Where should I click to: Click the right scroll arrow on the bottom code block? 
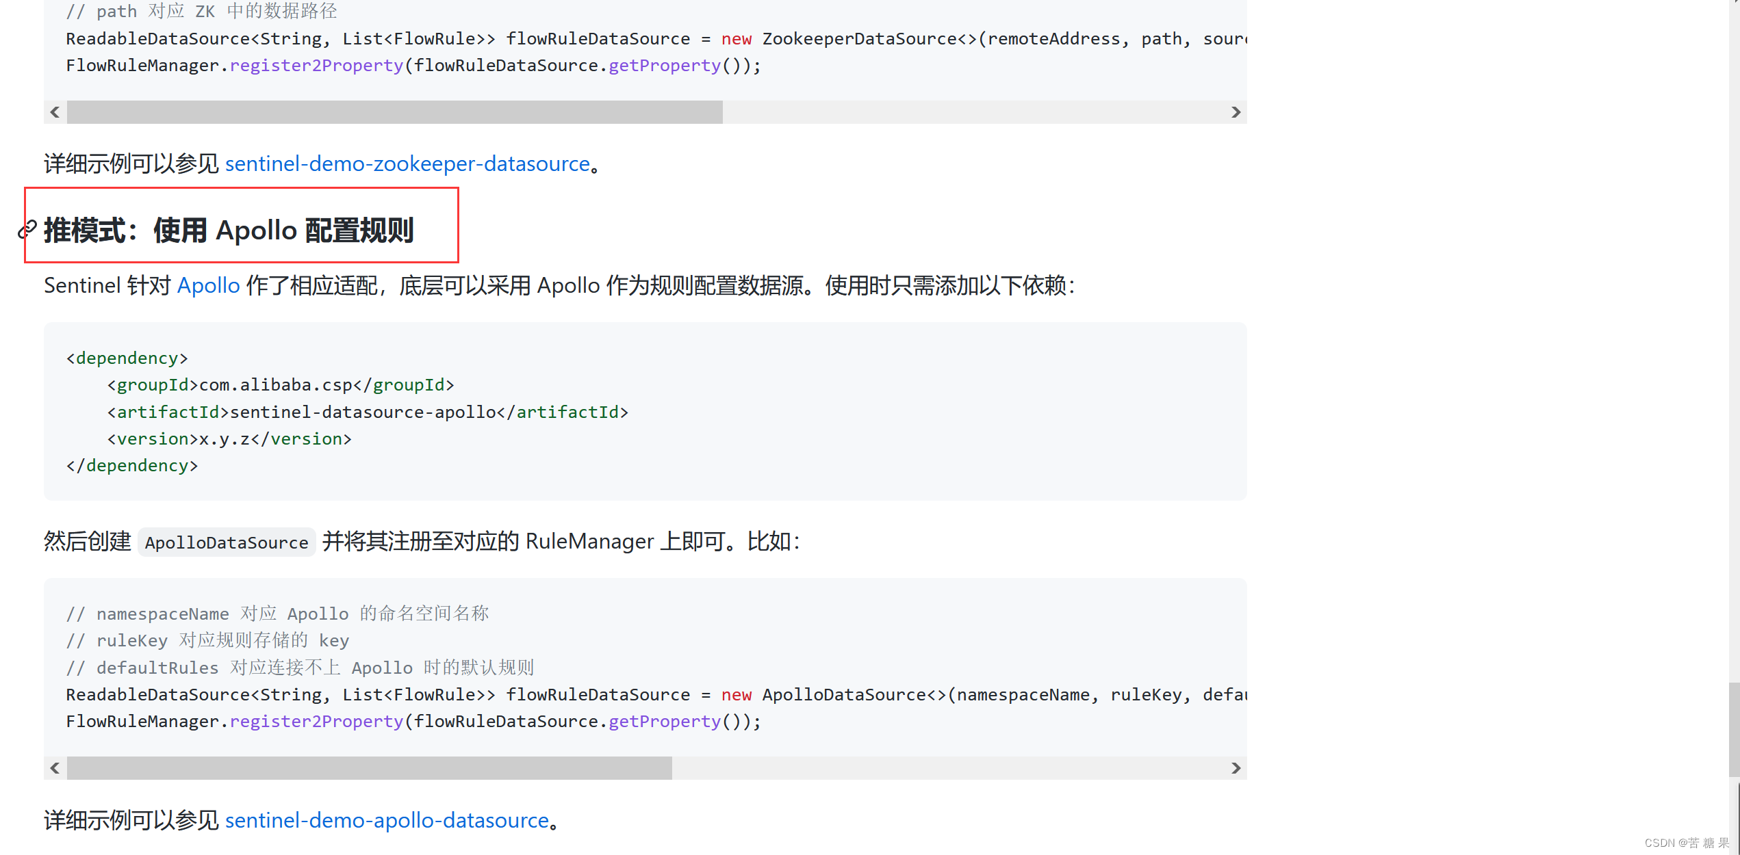pyautogui.click(x=1236, y=767)
